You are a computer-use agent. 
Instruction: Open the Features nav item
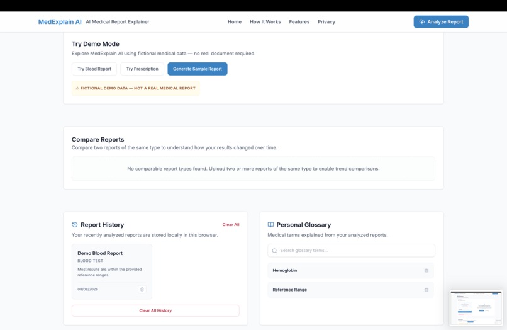pos(299,21)
